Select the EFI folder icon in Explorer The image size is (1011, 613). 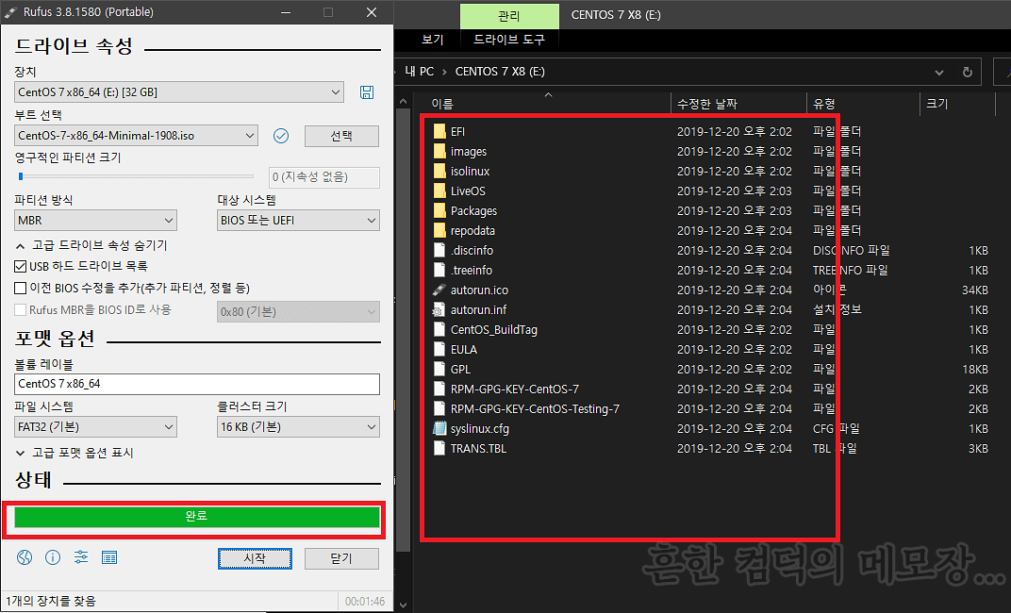[x=439, y=131]
